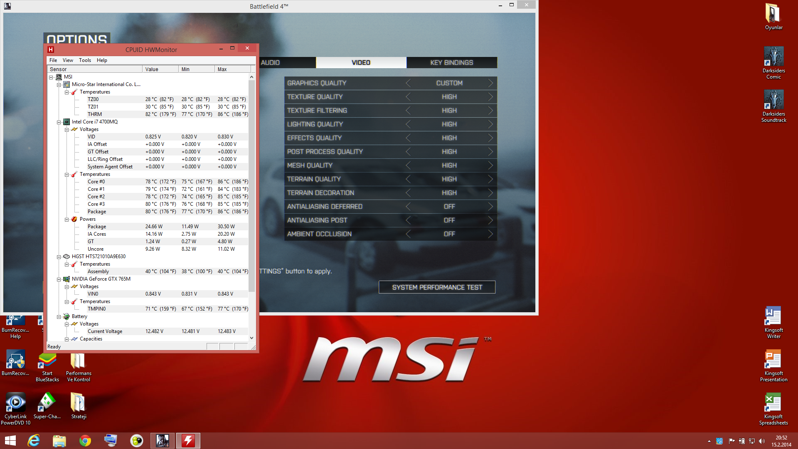The height and width of the screenshot is (449, 798).
Task: Collapse Micro-Star International node
Action: click(x=59, y=84)
